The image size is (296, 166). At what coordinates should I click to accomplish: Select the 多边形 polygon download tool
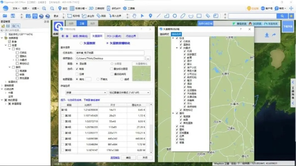click(88, 16)
